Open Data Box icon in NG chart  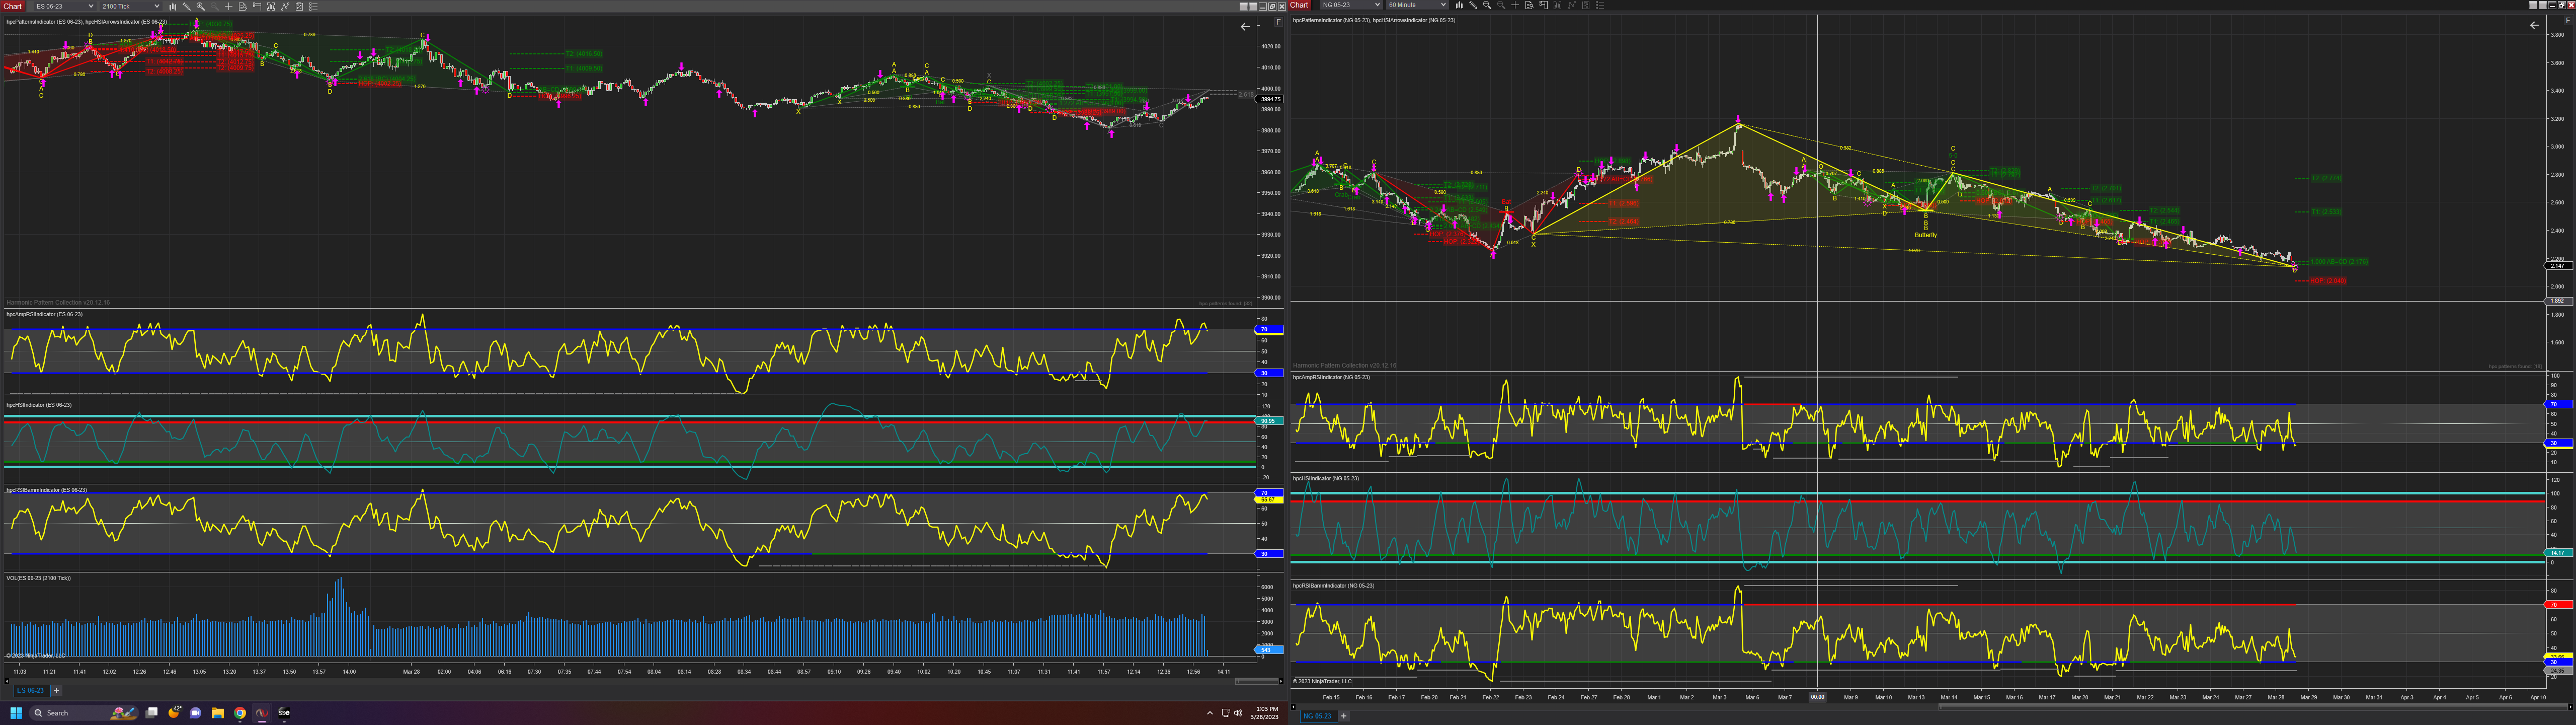point(1530,5)
